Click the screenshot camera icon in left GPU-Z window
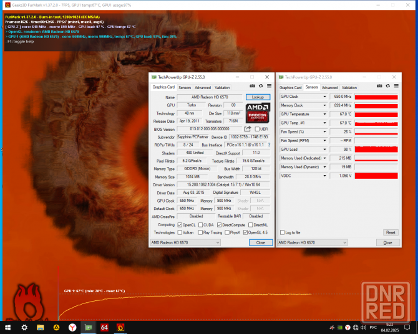Image resolution: width=418 pixels, height=334 pixels. (x=252, y=86)
